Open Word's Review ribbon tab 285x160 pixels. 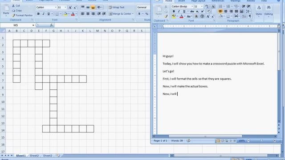click(251, 1)
